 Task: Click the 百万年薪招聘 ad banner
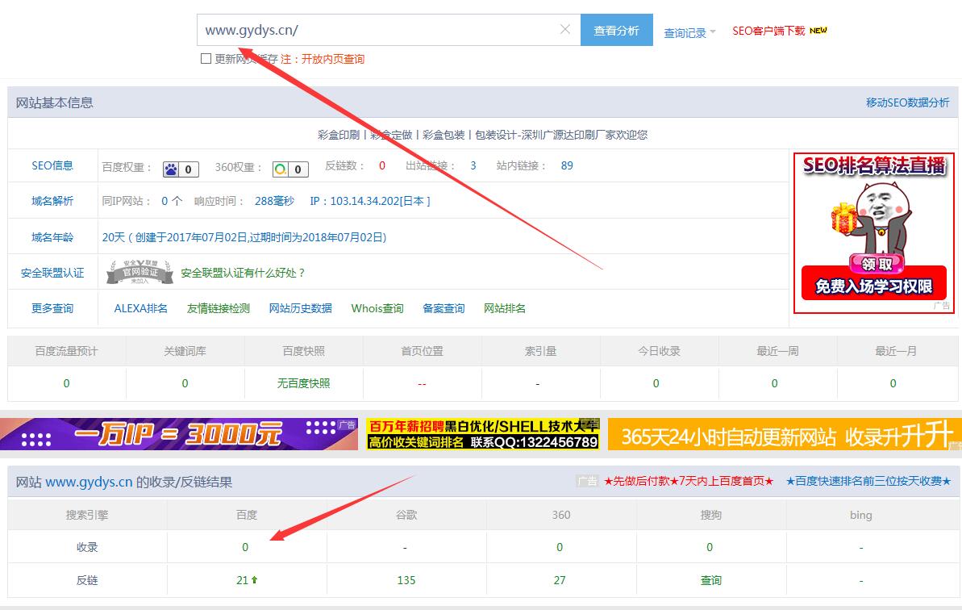483,434
